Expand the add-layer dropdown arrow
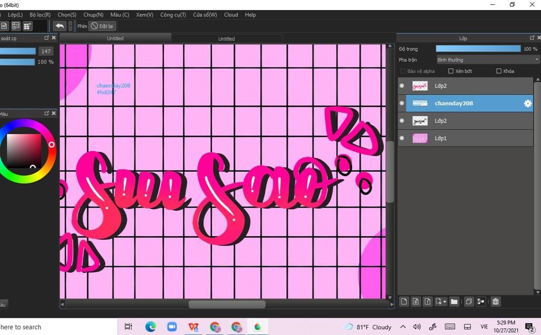Viewport: 541px width, 335px height. [445, 302]
